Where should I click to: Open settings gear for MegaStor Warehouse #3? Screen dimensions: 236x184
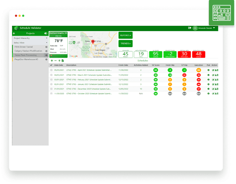pyautogui.click(x=46, y=59)
